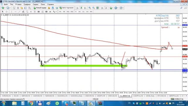
Task: Tile windows with the grid icon
Action: pyautogui.click(x=98, y=8)
